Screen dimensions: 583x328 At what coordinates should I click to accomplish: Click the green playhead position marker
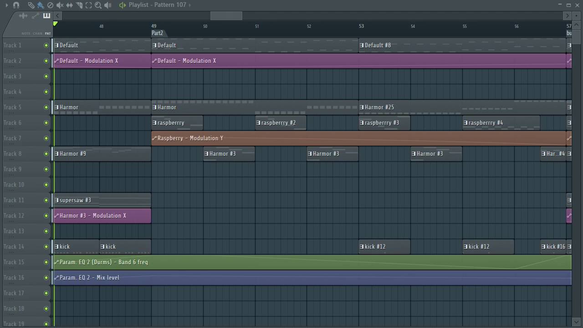(x=55, y=24)
